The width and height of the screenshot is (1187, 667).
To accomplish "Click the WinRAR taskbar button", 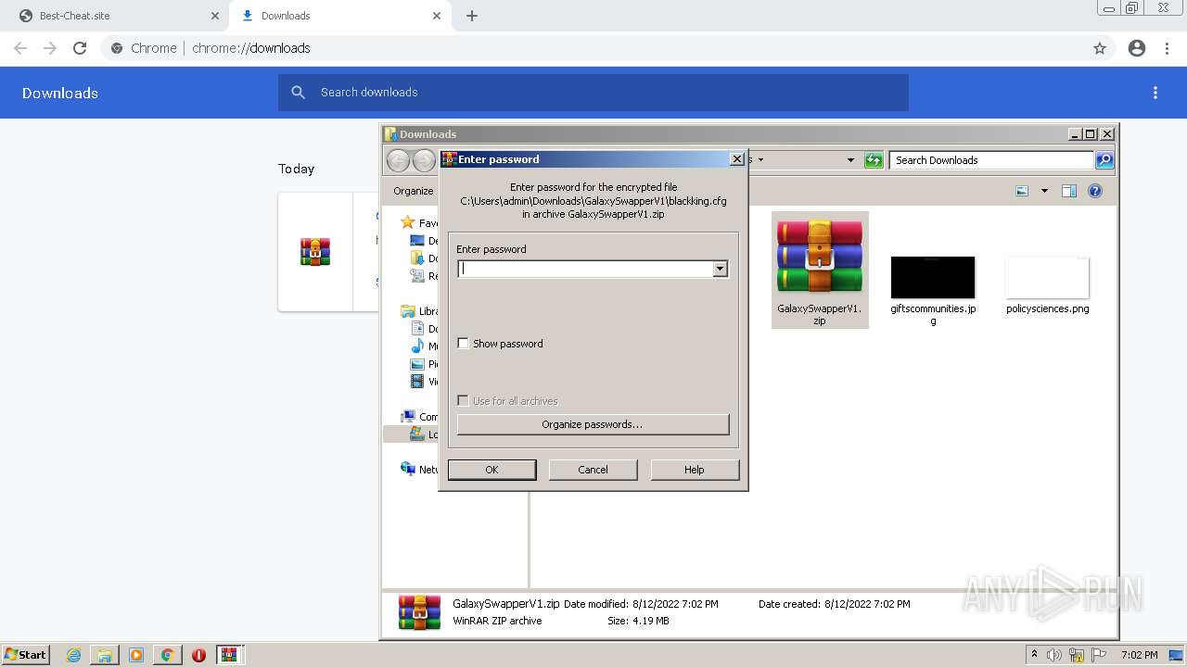I will click(x=230, y=655).
